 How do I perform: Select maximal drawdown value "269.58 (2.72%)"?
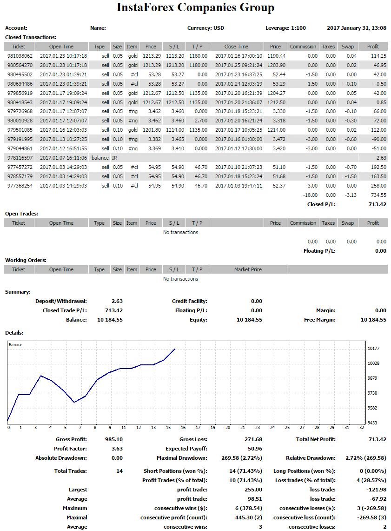[x=241, y=458]
